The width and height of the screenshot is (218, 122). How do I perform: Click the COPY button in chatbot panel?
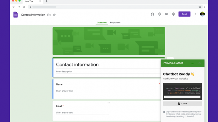point(183,103)
